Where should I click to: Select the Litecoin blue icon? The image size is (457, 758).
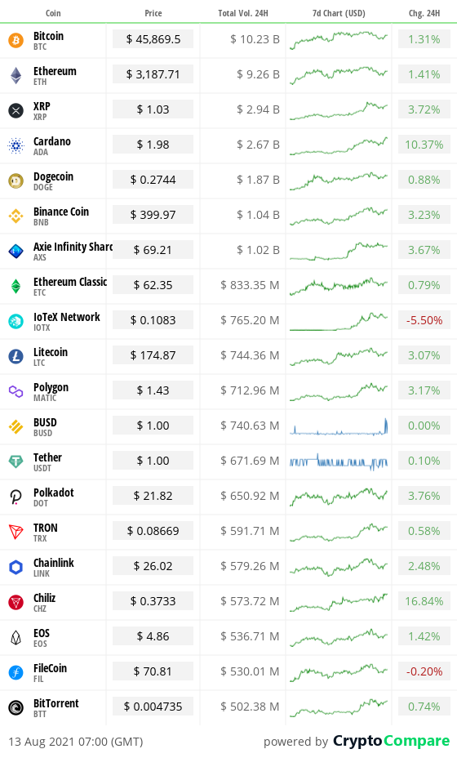[16, 356]
